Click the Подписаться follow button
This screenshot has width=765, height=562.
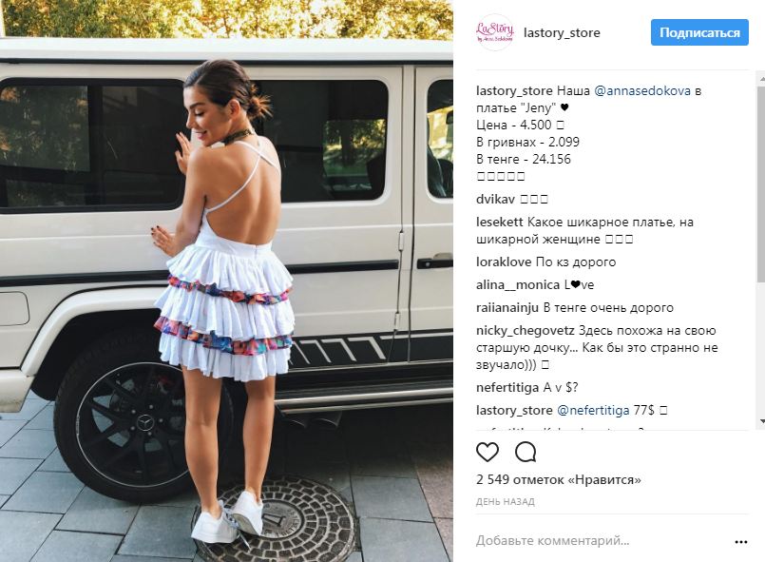(x=699, y=32)
